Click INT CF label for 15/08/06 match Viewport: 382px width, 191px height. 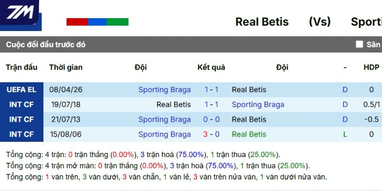pos(21,135)
